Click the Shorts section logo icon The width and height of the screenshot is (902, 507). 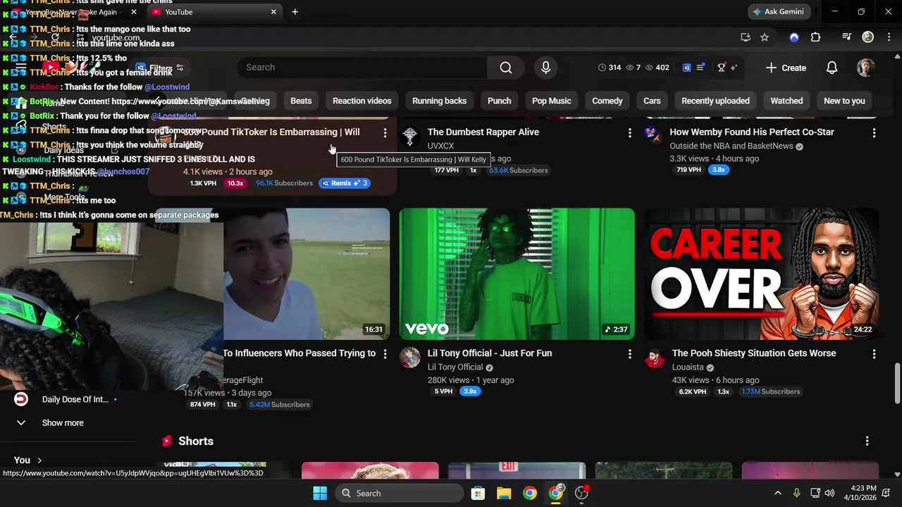(167, 441)
